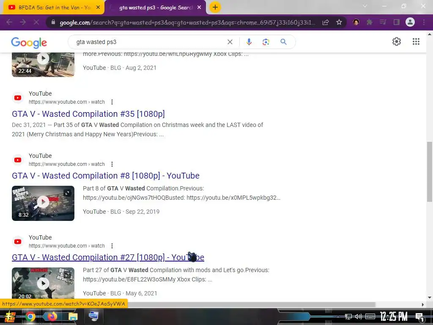433x325 pixels.
Task: Submit the search with magnifier icon
Action: (x=283, y=42)
